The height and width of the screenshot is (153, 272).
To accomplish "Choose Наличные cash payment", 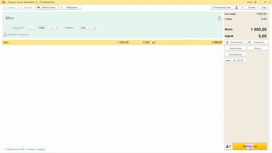I will coord(235,48).
